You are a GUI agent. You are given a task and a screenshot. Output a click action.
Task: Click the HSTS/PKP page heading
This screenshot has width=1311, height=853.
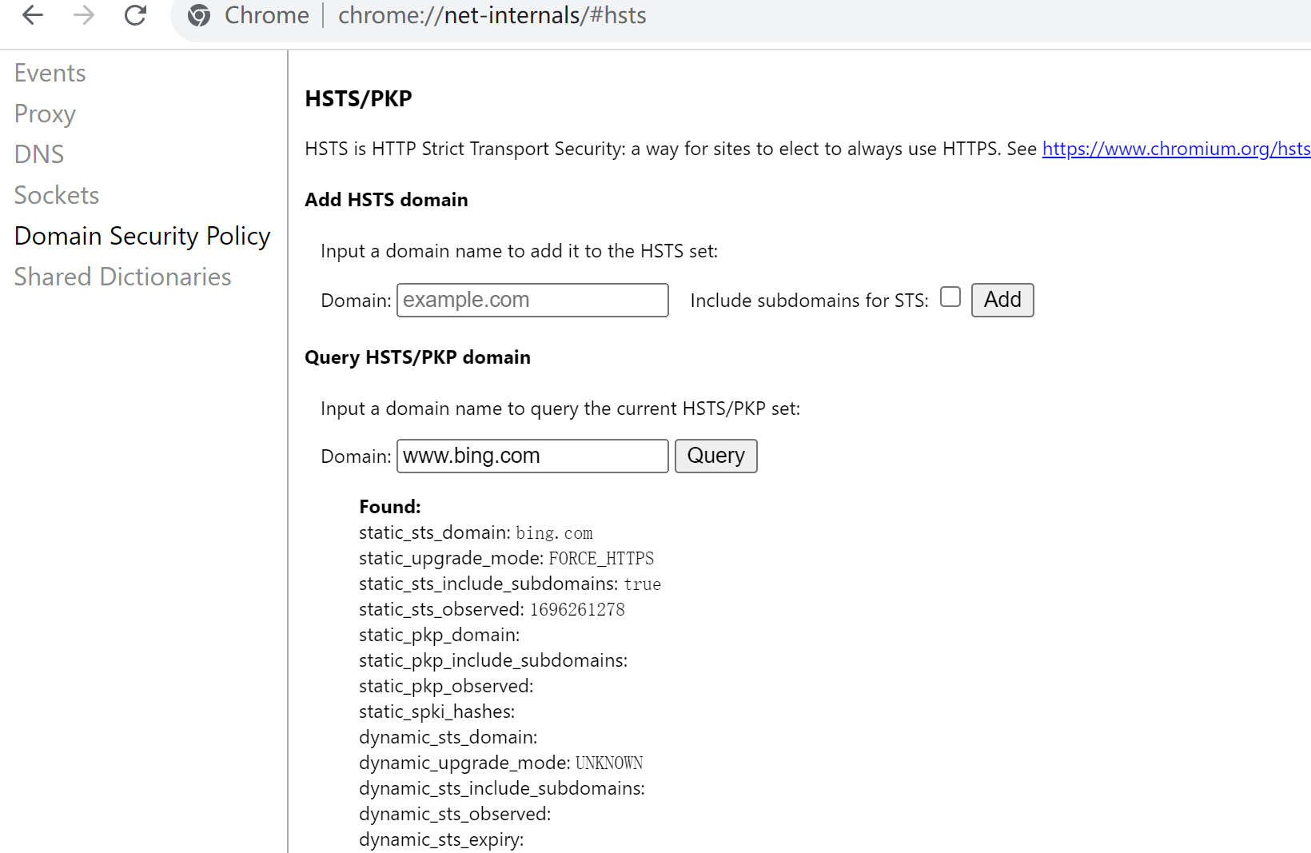tap(358, 98)
